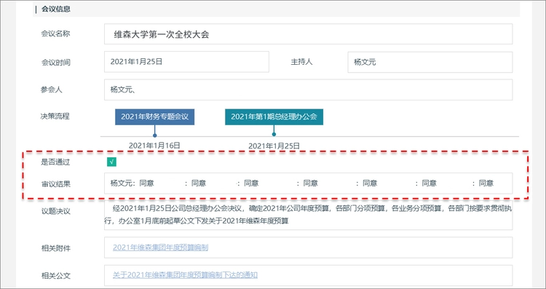546x289 pixels.
Task: Toggle the 是否通过 green checkbox
Action: pos(112,162)
